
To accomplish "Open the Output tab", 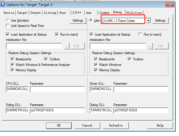I will click(36, 13).
